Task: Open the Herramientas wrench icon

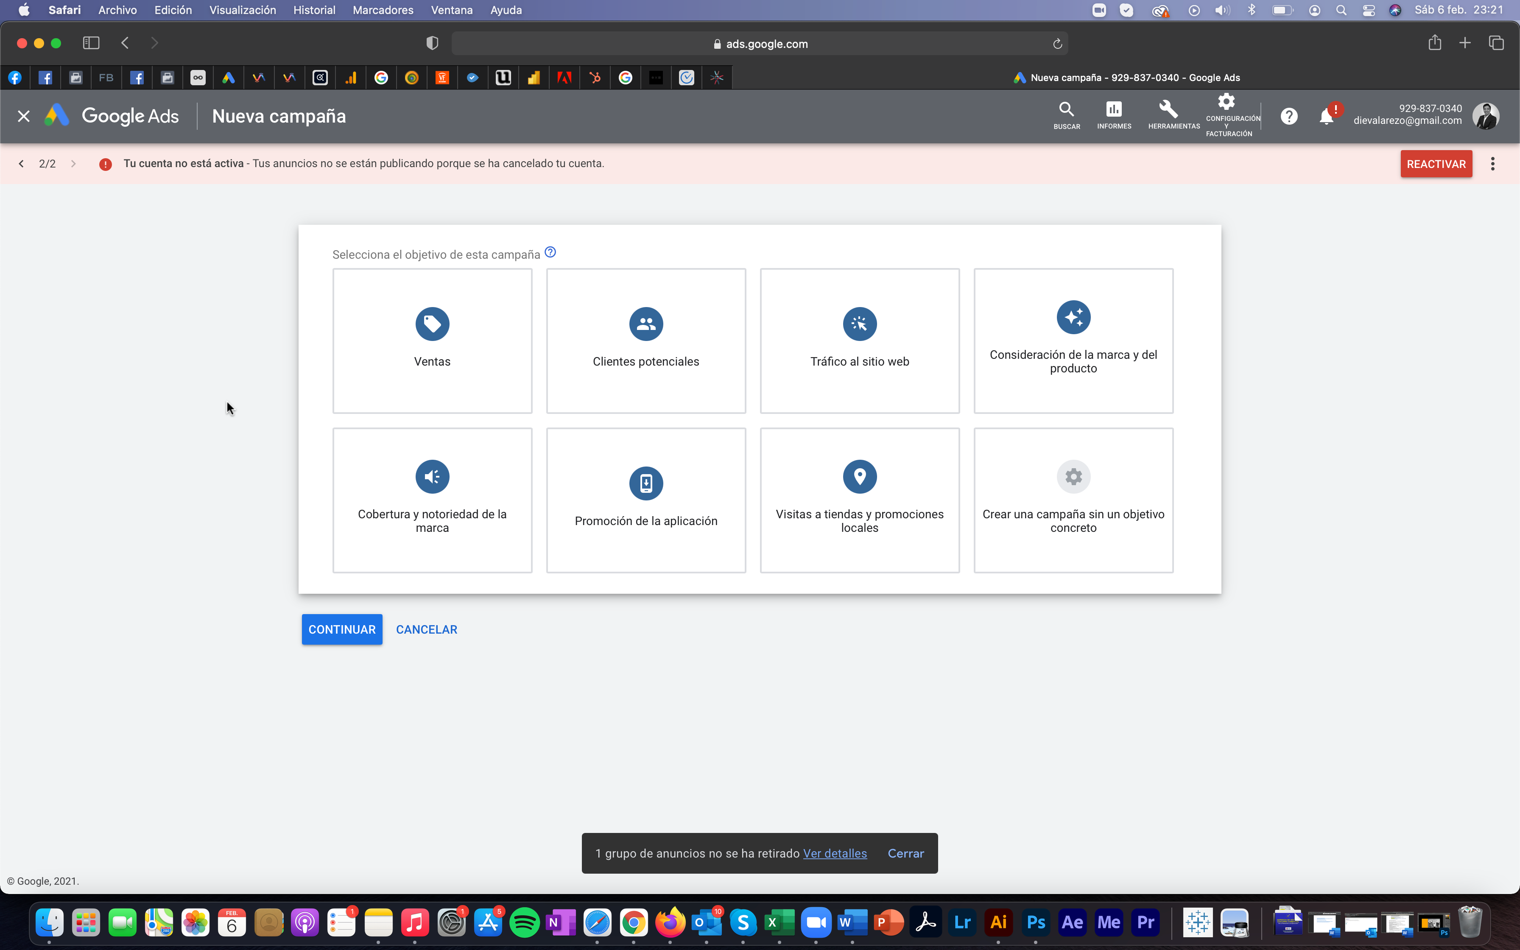Action: coord(1174,115)
